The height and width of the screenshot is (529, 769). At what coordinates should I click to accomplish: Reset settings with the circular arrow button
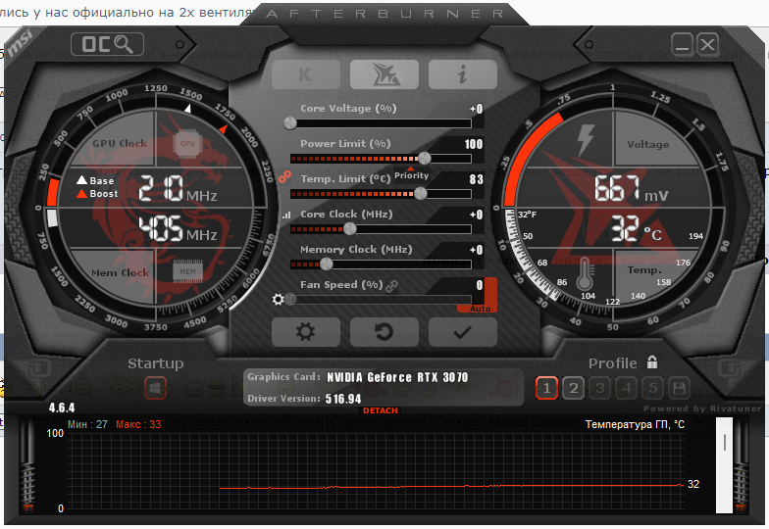click(384, 332)
